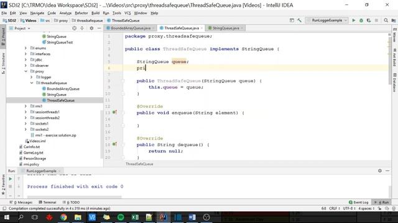This screenshot has width=398, height=223.
Task: Open Search Everywhere magnifier icon
Action: (386, 20)
